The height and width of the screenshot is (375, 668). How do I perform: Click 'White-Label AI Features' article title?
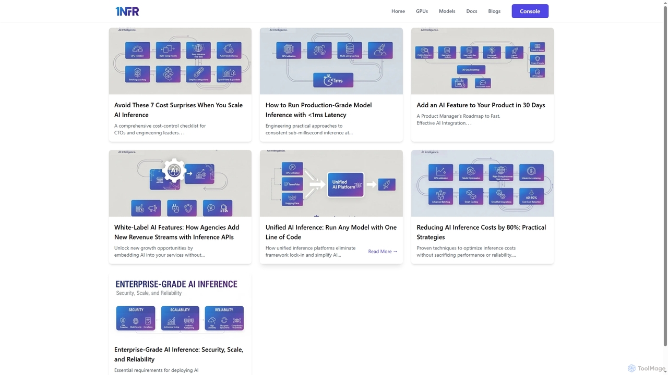click(x=176, y=232)
